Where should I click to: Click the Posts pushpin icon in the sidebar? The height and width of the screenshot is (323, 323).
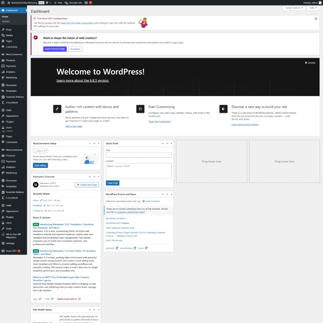coord(3,29)
